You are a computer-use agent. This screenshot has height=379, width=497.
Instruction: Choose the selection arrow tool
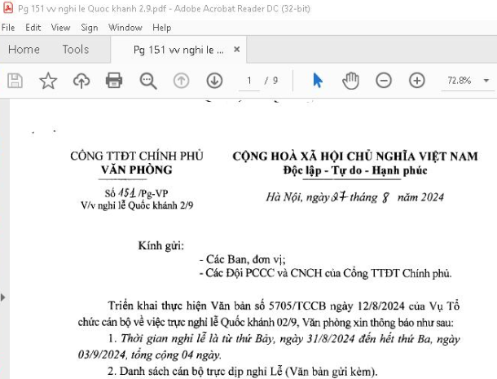coord(317,80)
